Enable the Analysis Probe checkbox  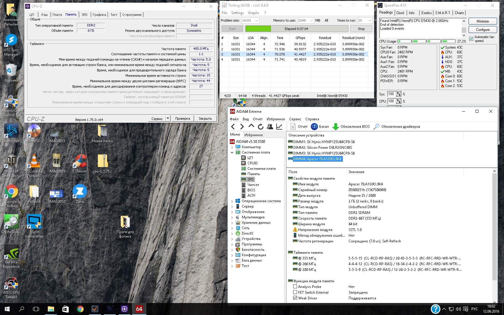point(295,286)
